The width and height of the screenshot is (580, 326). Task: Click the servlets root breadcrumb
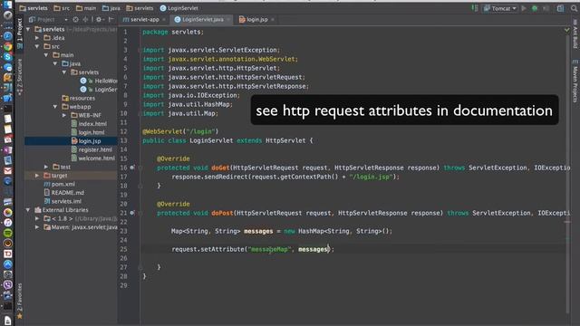point(34,8)
